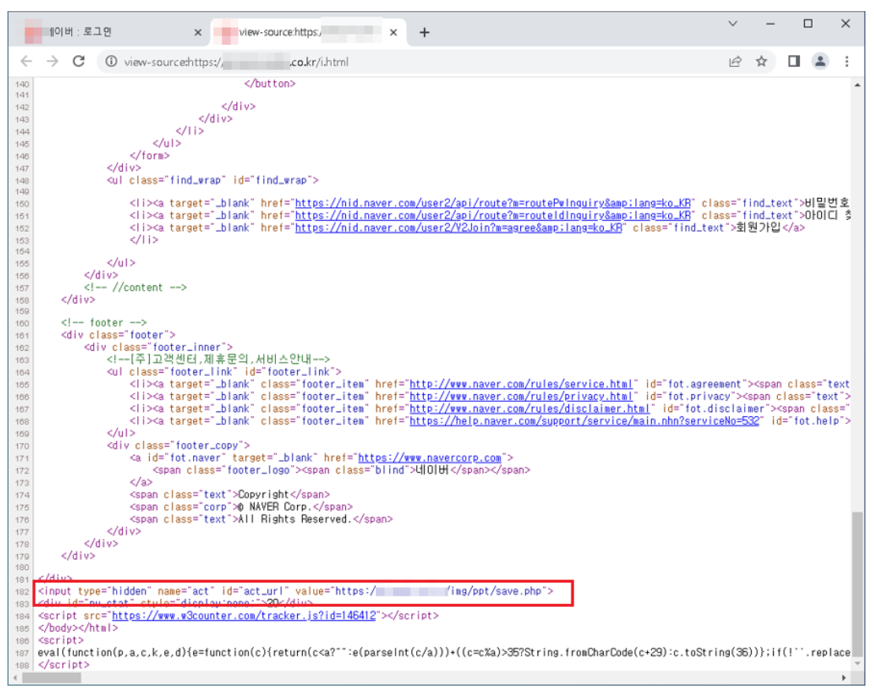Open the Chrome three-dot menu

click(846, 61)
